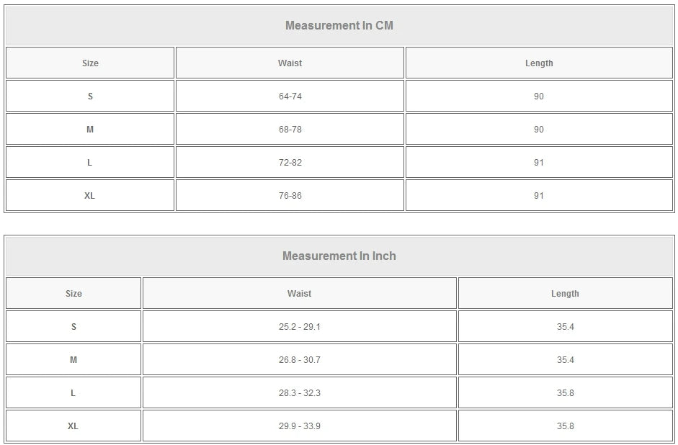Image resolution: width=678 pixels, height=445 pixels.
Task: Select the 29.9 - 33.9 waist cell
Action: (299, 426)
